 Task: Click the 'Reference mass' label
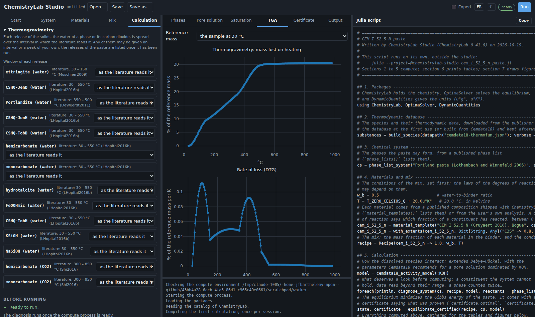click(x=177, y=36)
